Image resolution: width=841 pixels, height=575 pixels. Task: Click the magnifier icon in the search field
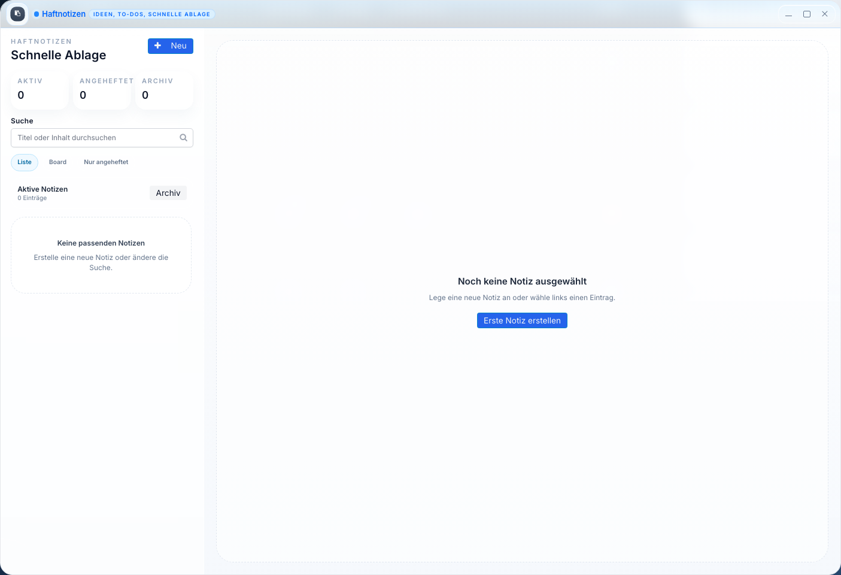point(183,138)
